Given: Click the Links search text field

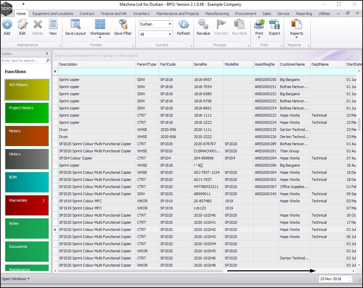Looking at the screenshot, I should coord(22,61).
